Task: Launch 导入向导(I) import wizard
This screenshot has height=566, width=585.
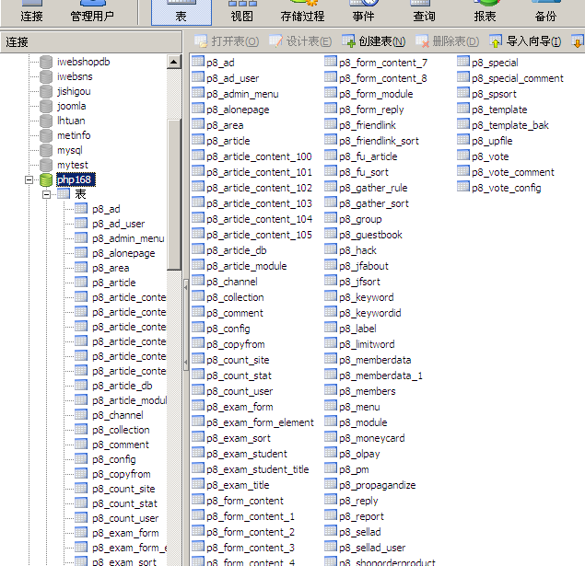Action: [525, 41]
